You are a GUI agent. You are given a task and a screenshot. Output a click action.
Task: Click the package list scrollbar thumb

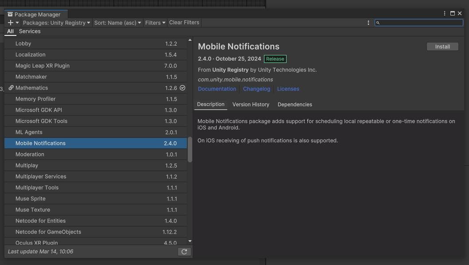coord(190,149)
